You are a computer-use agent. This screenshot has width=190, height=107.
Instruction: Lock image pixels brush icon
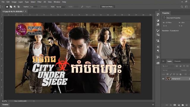tap(171, 74)
